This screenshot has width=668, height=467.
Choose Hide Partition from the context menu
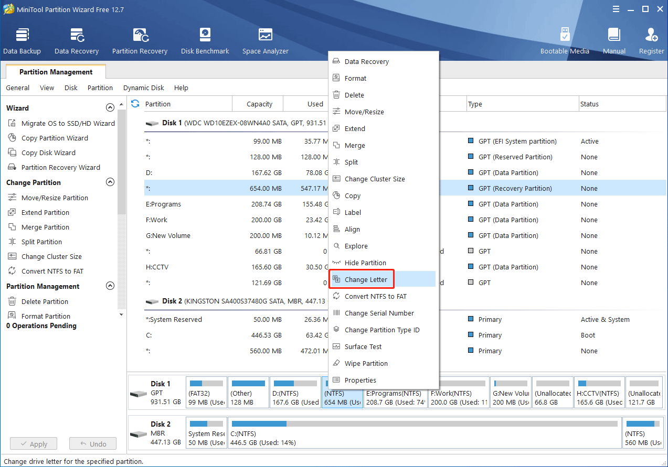[x=383, y=263]
